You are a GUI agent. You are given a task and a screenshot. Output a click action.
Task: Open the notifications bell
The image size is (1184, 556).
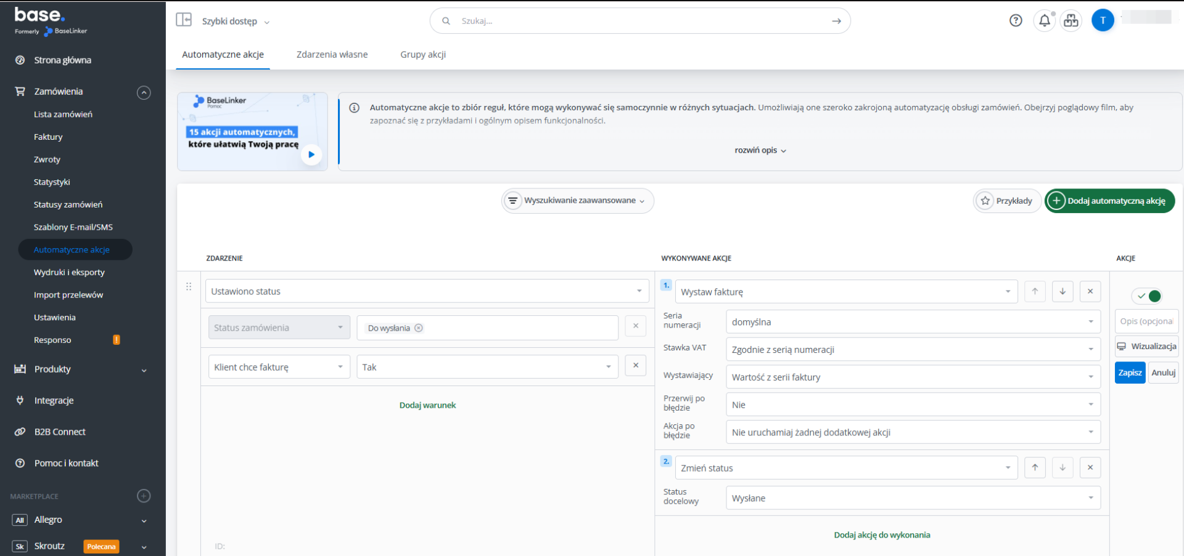coord(1044,21)
